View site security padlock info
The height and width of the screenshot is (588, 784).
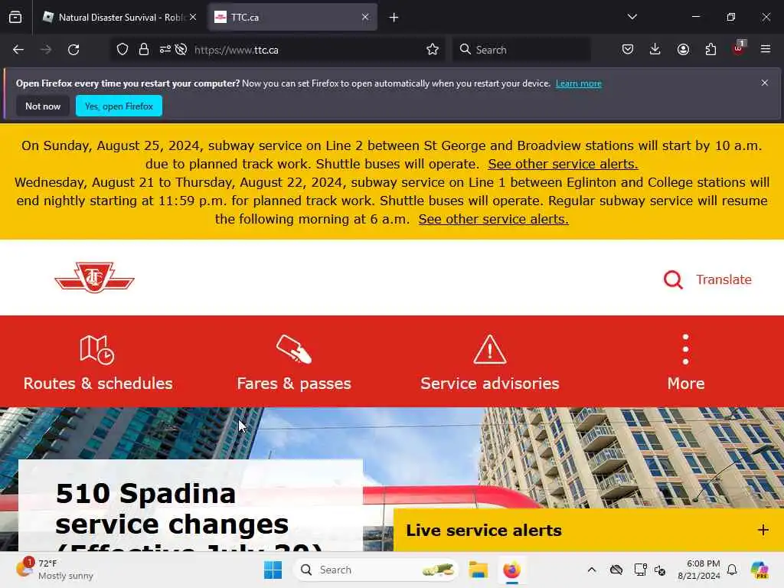click(144, 50)
